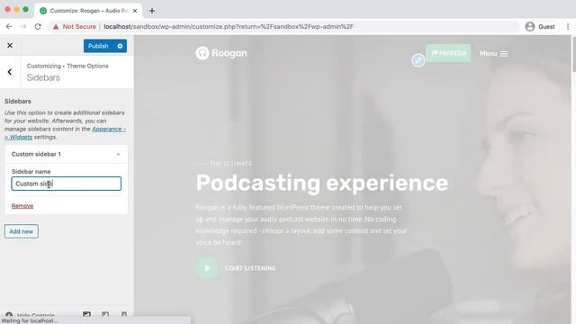Click the Custom sidebar 1 header title
Screen dimensions: 576x324
(x=36, y=154)
